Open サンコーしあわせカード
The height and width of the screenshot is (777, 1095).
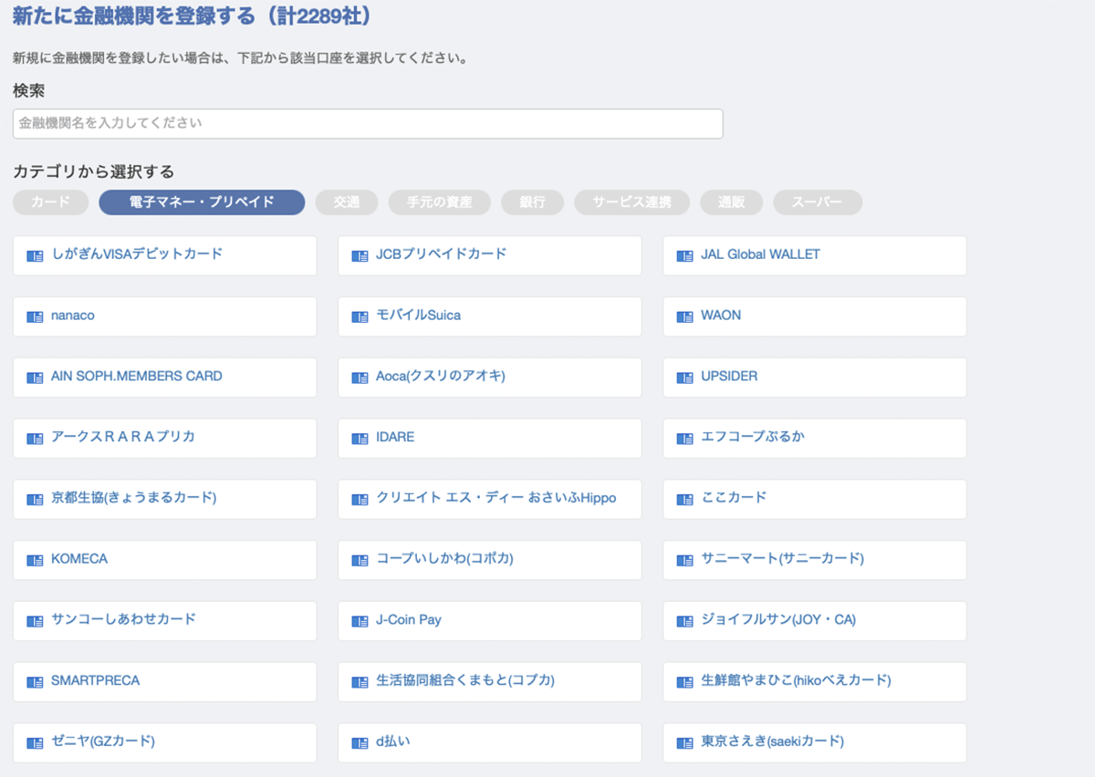165,621
